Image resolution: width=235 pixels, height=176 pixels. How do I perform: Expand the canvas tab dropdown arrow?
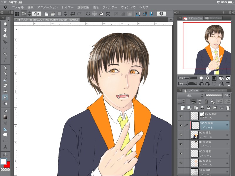click(x=170, y=19)
